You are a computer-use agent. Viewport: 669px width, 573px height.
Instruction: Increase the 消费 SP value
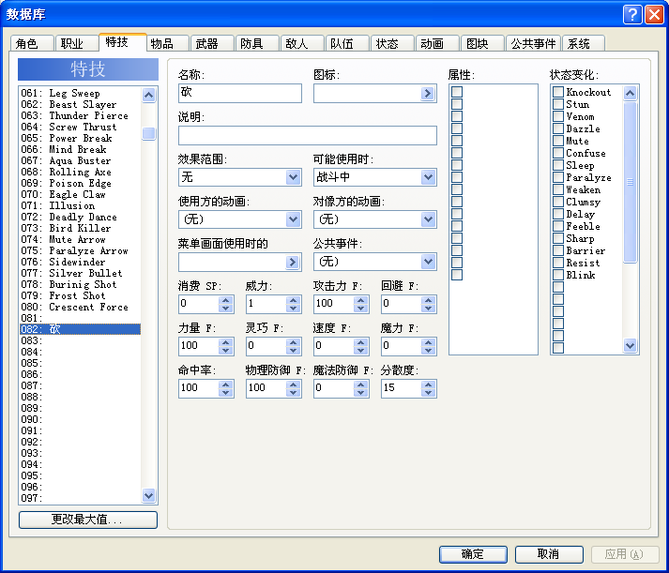[x=226, y=300]
